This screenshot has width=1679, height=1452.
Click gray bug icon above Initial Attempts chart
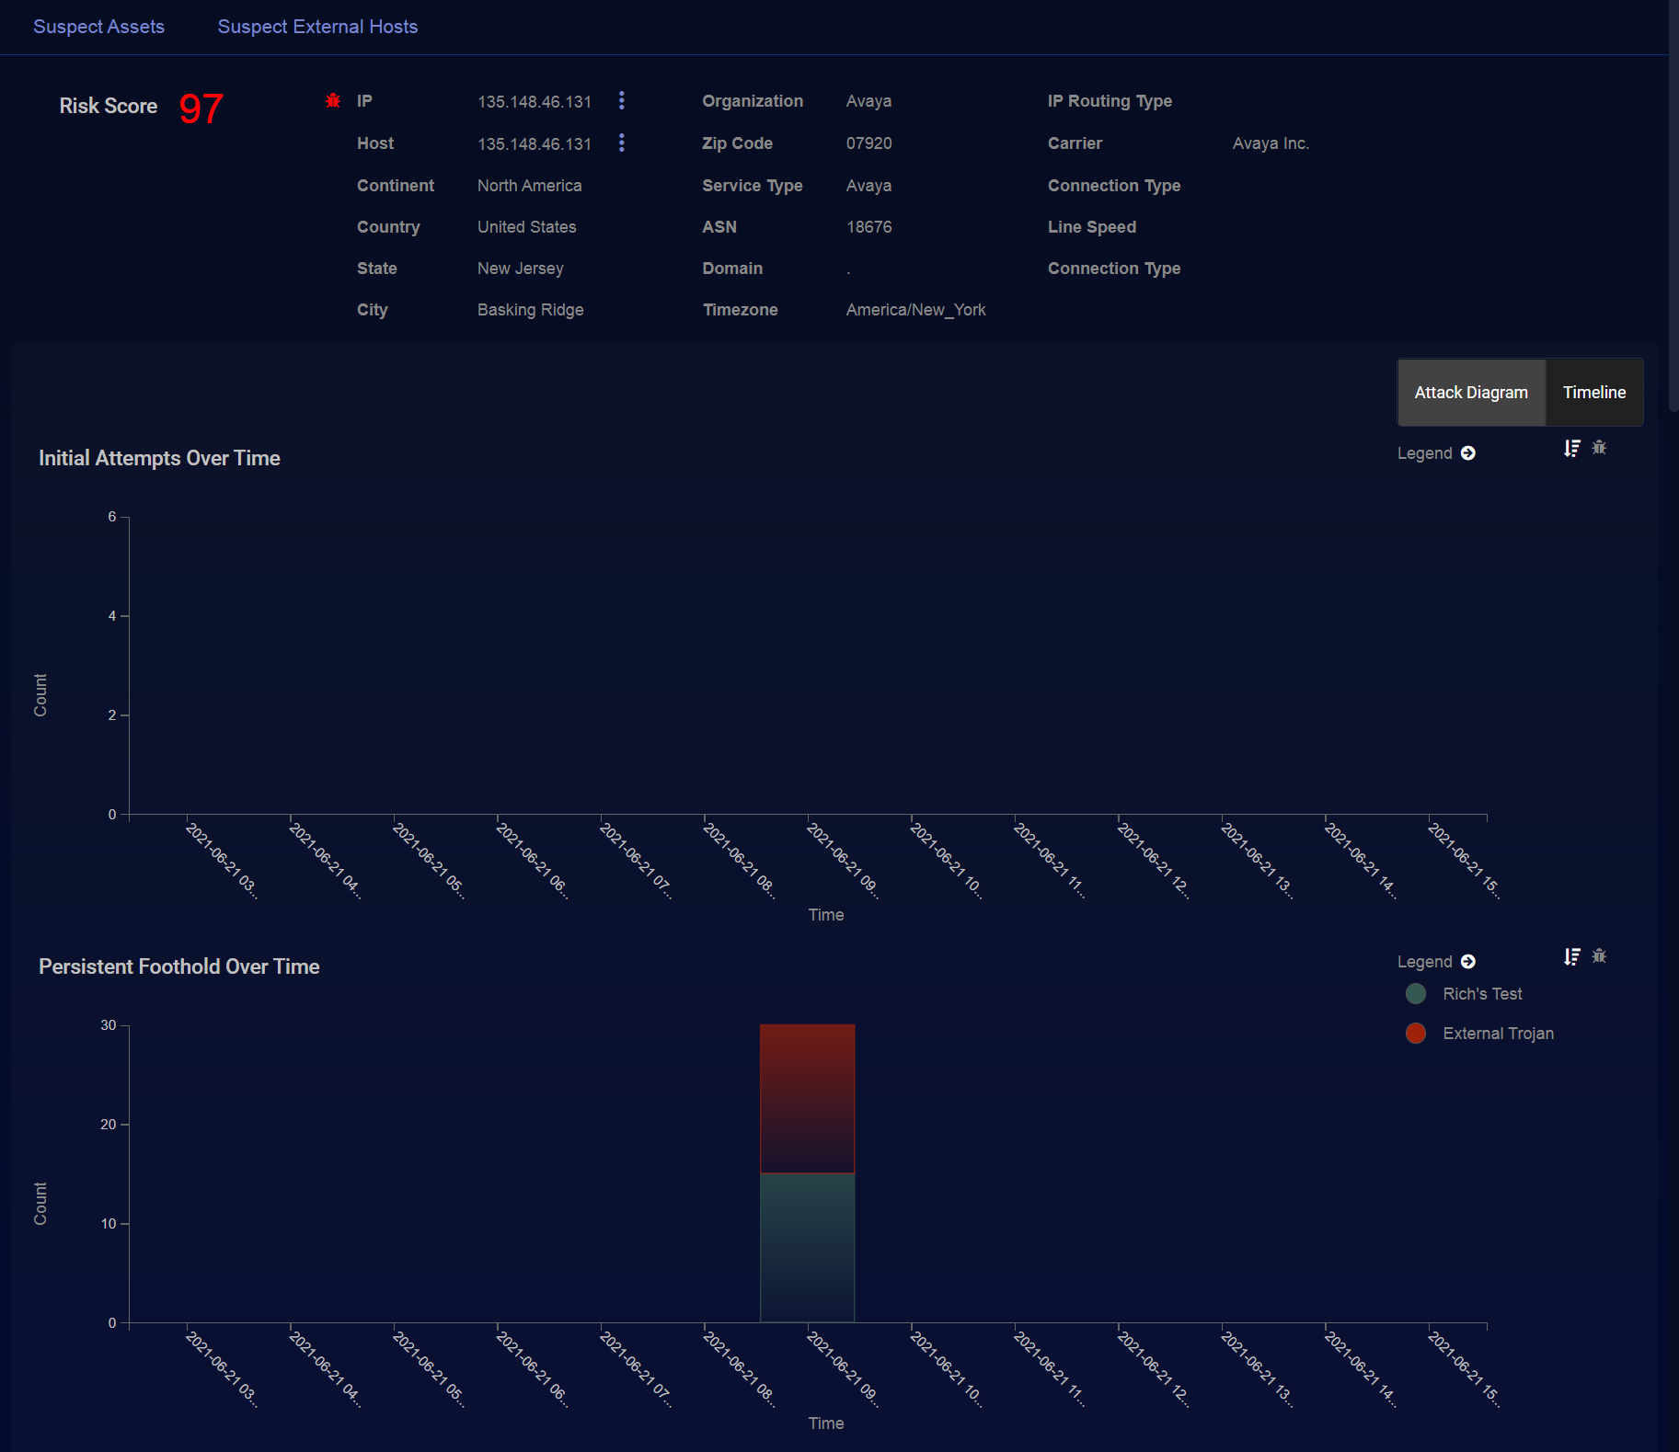coord(1600,448)
